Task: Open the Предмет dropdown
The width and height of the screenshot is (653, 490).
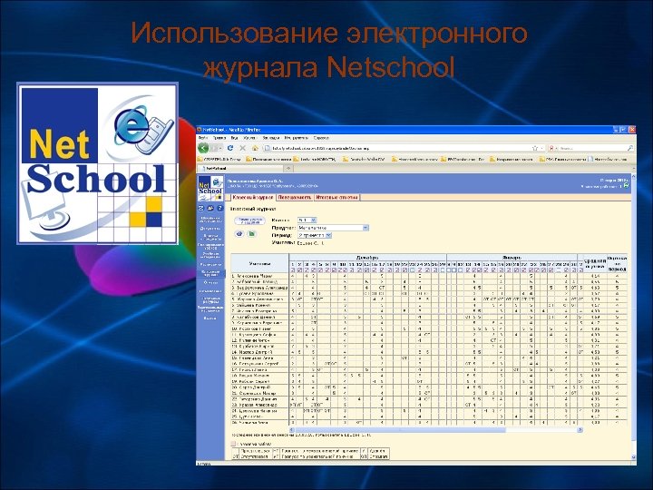Action: (333, 228)
